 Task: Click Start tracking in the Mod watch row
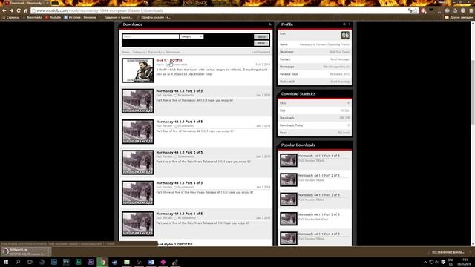pyautogui.click(x=340, y=82)
